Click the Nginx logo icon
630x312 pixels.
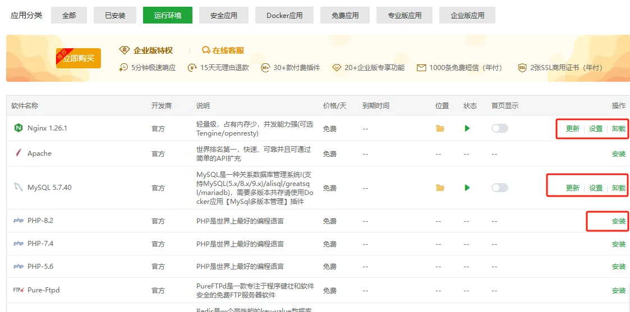click(18, 128)
